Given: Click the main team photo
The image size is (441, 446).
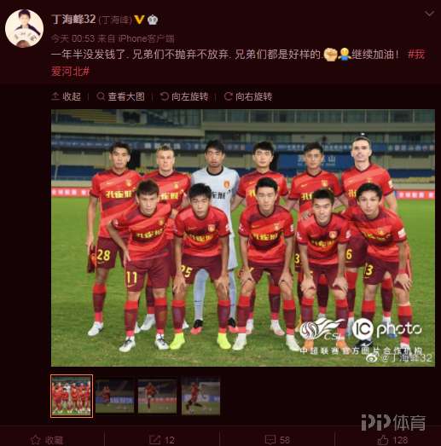Looking at the screenshot, I should coord(243,238).
